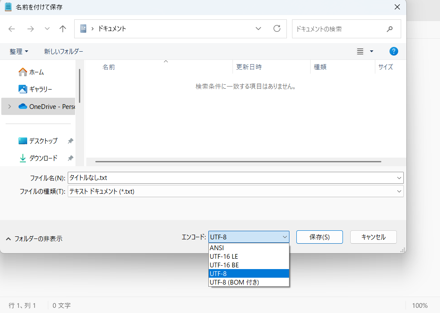Click the document icon in address bar

[x=83, y=28]
